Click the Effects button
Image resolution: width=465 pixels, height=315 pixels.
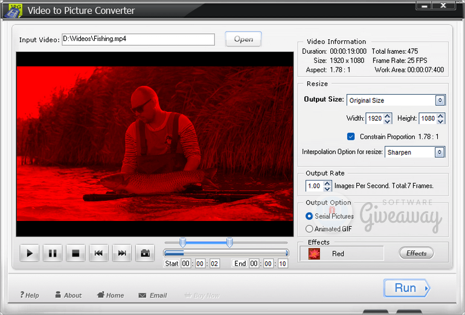click(x=416, y=253)
